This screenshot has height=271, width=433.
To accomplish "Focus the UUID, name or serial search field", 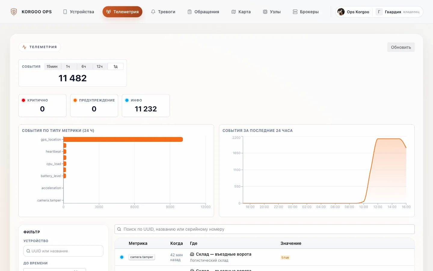I will tap(265, 229).
